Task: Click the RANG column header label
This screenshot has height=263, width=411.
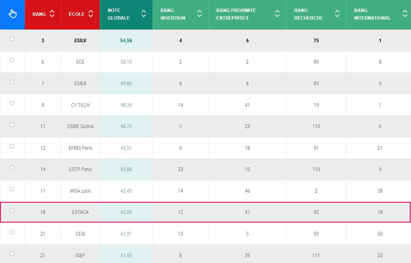Action: 39,14
